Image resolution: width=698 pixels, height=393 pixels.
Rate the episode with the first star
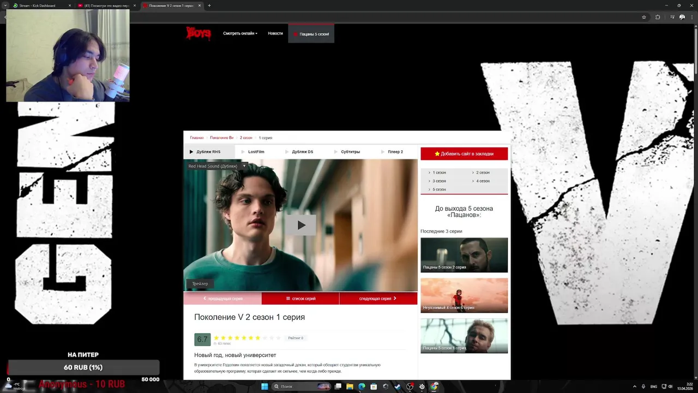[x=216, y=338]
